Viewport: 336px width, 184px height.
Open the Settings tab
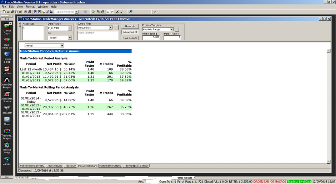coord(144,165)
